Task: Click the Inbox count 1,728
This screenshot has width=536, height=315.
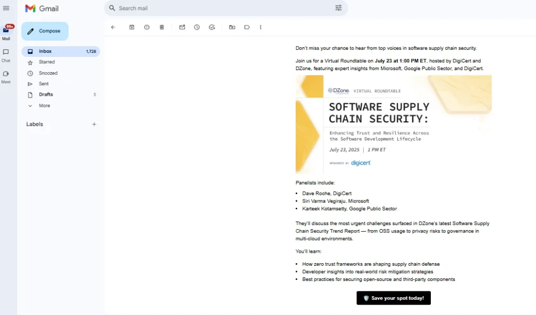Action: (x=91, y=51)
